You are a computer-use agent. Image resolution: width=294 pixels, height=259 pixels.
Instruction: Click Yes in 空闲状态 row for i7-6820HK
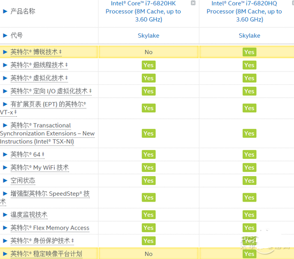148,181
